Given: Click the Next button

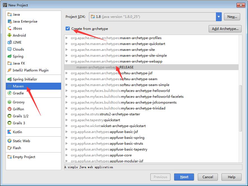Looking at the screenshot, I should click(x=184, y=177).
